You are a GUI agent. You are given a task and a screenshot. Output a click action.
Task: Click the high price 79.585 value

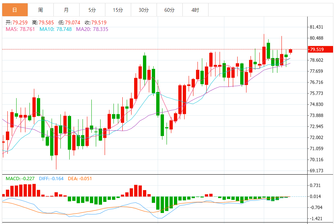(46, 22)
